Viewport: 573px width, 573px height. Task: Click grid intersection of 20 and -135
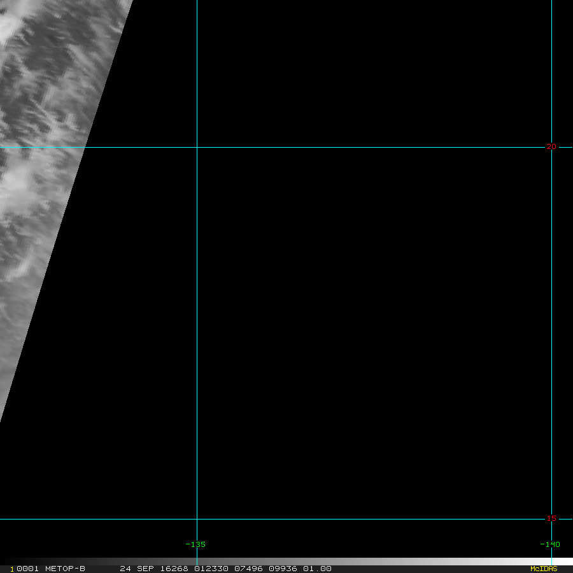click(197, 147)
